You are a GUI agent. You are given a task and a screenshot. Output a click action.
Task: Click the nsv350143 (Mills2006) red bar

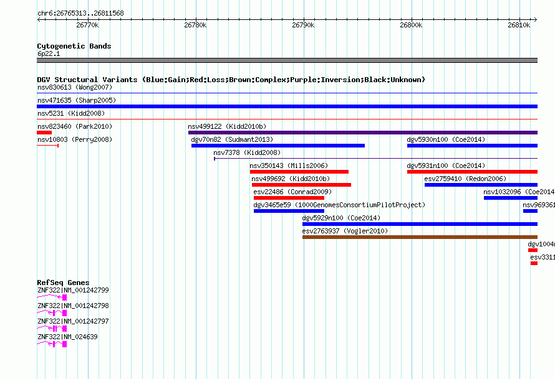(x=299, y=172)
